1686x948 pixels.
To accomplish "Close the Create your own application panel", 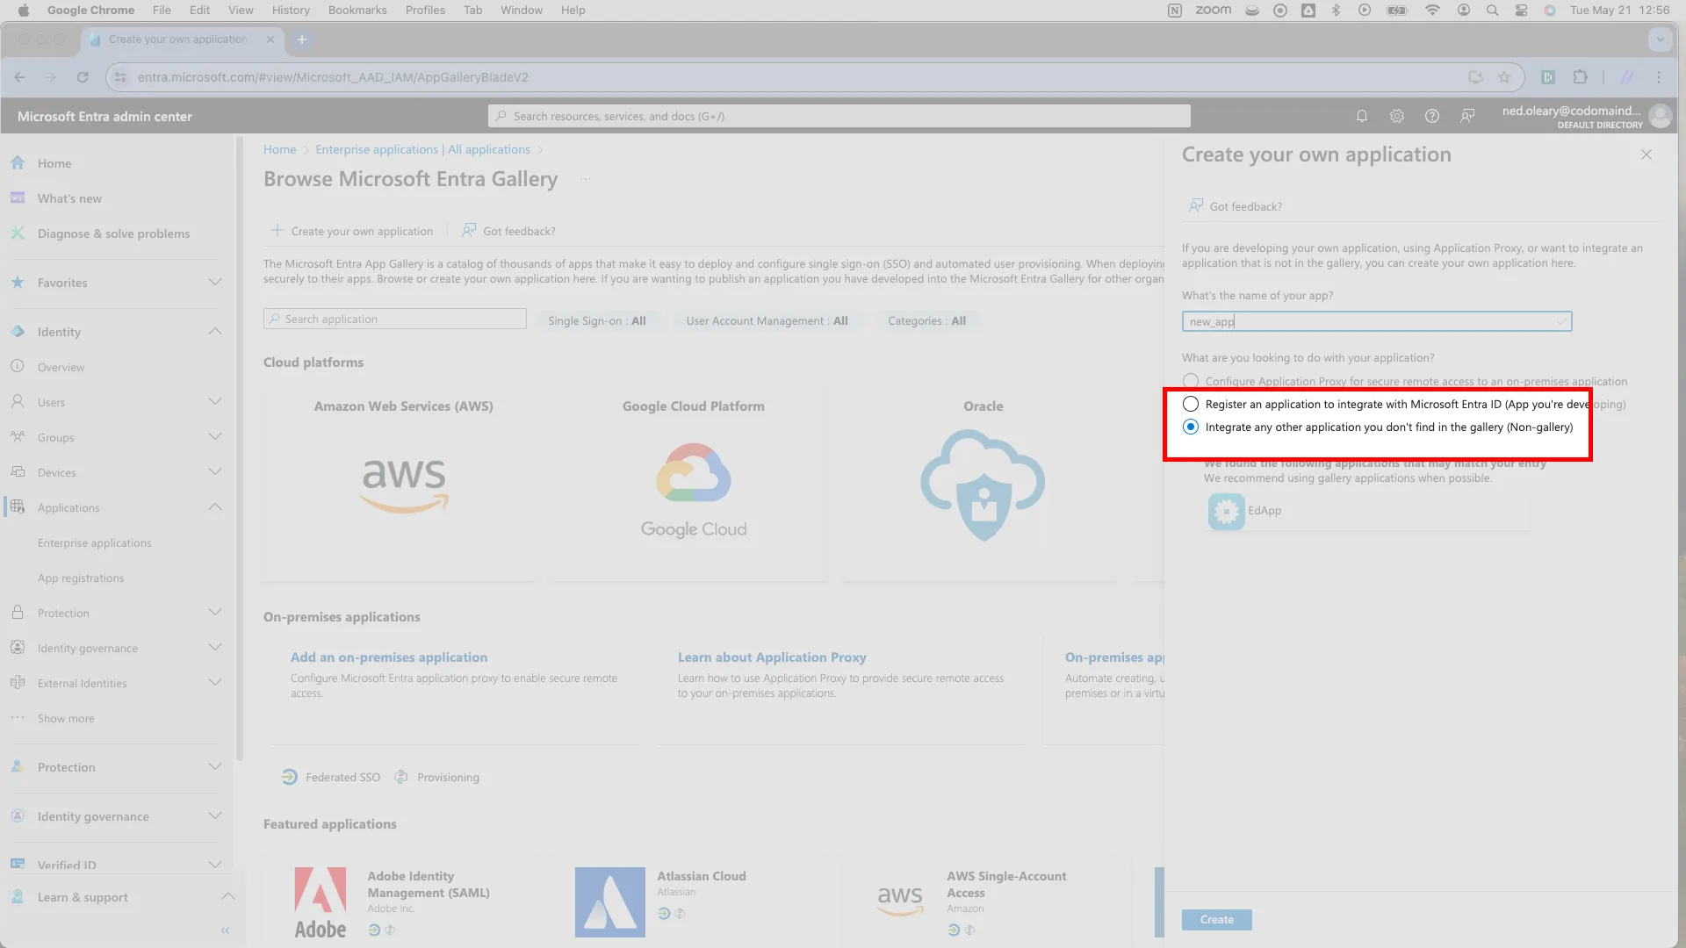I will (1646, 154).
